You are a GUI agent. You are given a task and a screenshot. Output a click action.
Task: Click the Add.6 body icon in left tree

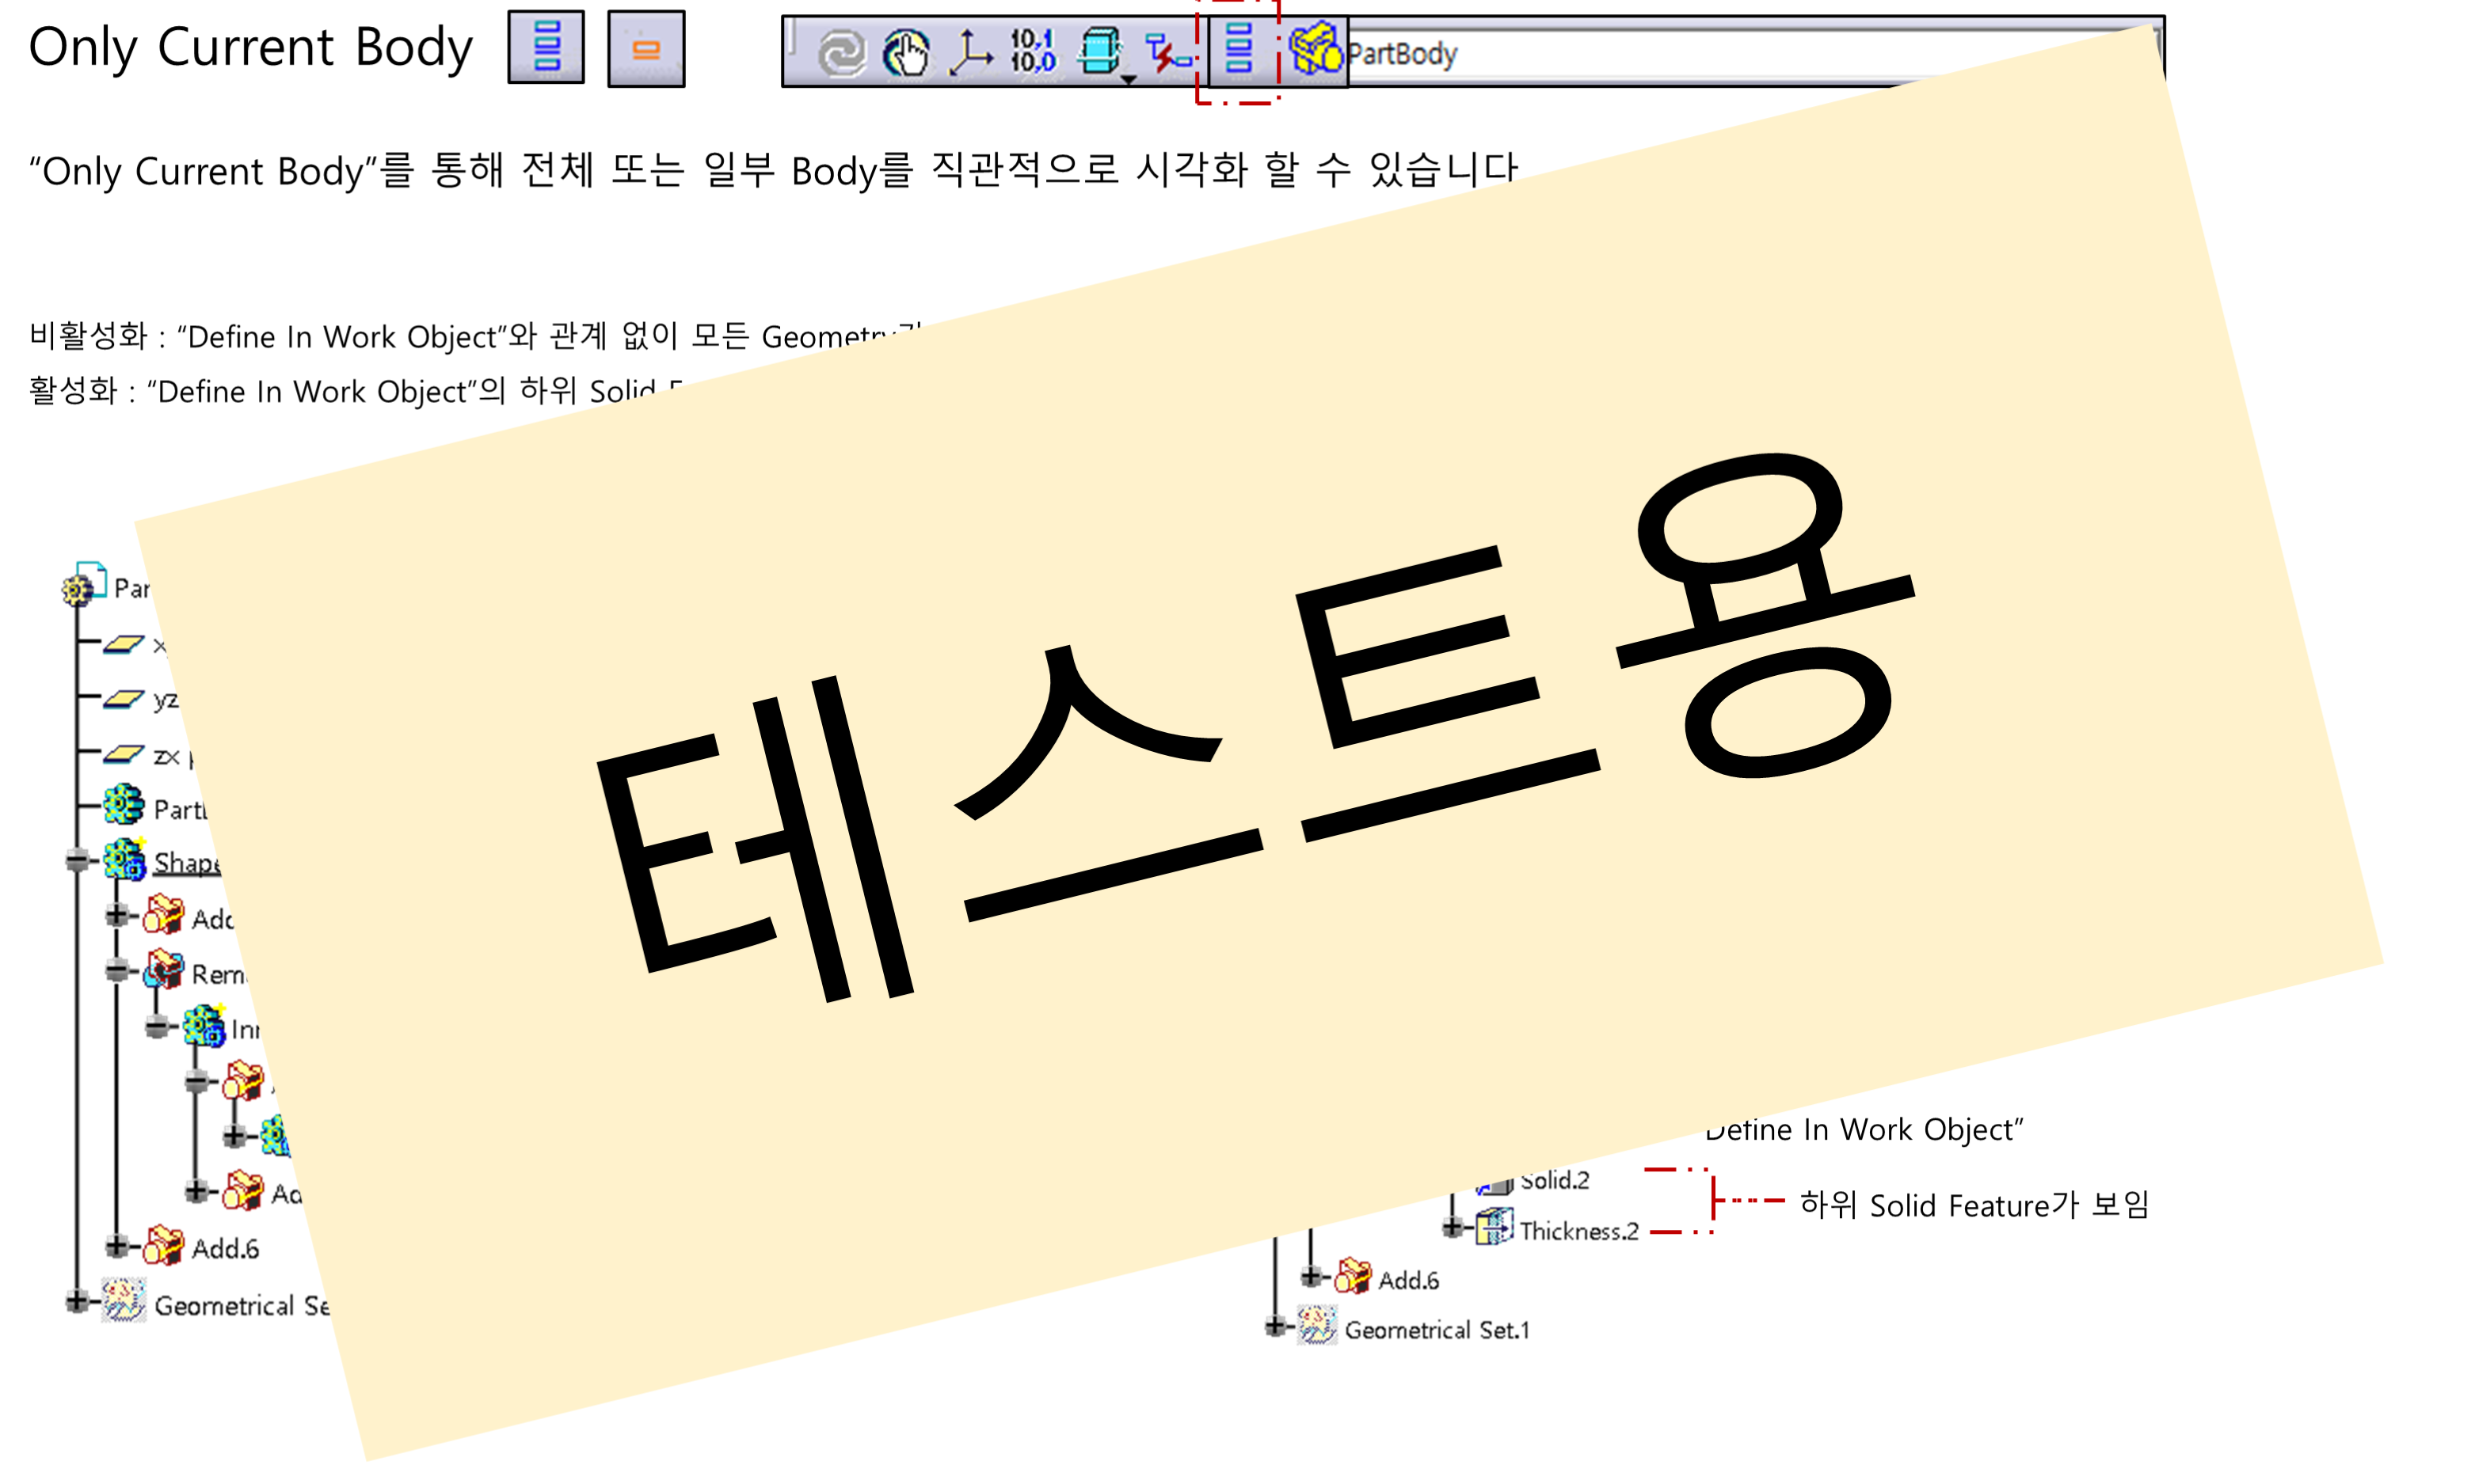tap(163, 1246)
